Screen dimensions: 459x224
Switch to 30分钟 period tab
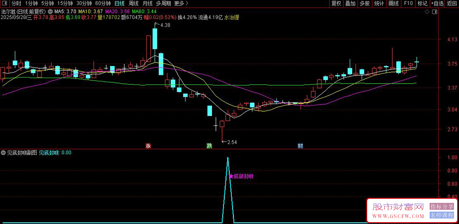[84, 4]
